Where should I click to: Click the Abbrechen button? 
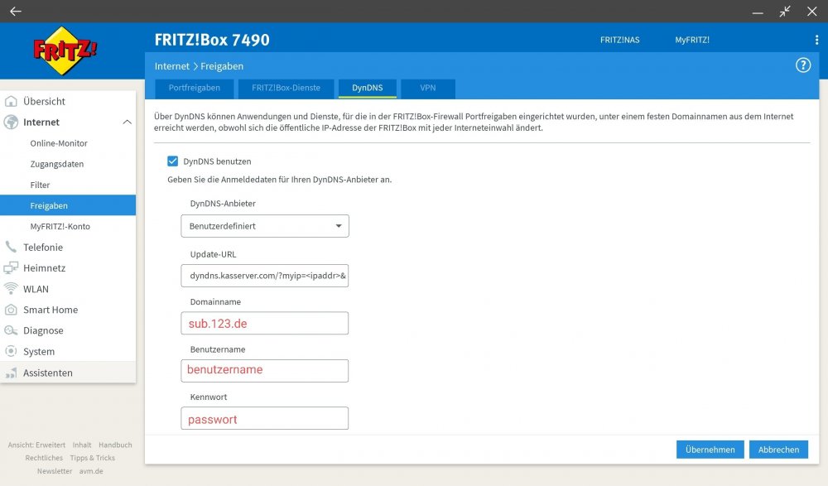tap(778, 450)
